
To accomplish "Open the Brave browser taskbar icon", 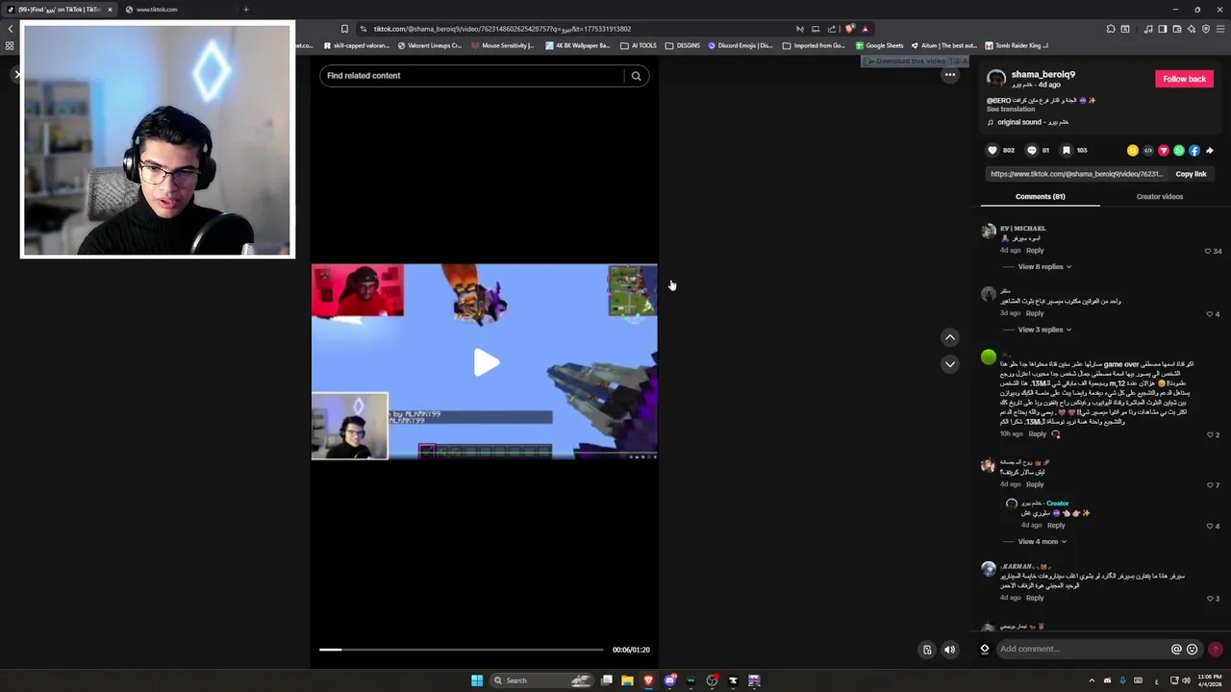I will point(648,680).
